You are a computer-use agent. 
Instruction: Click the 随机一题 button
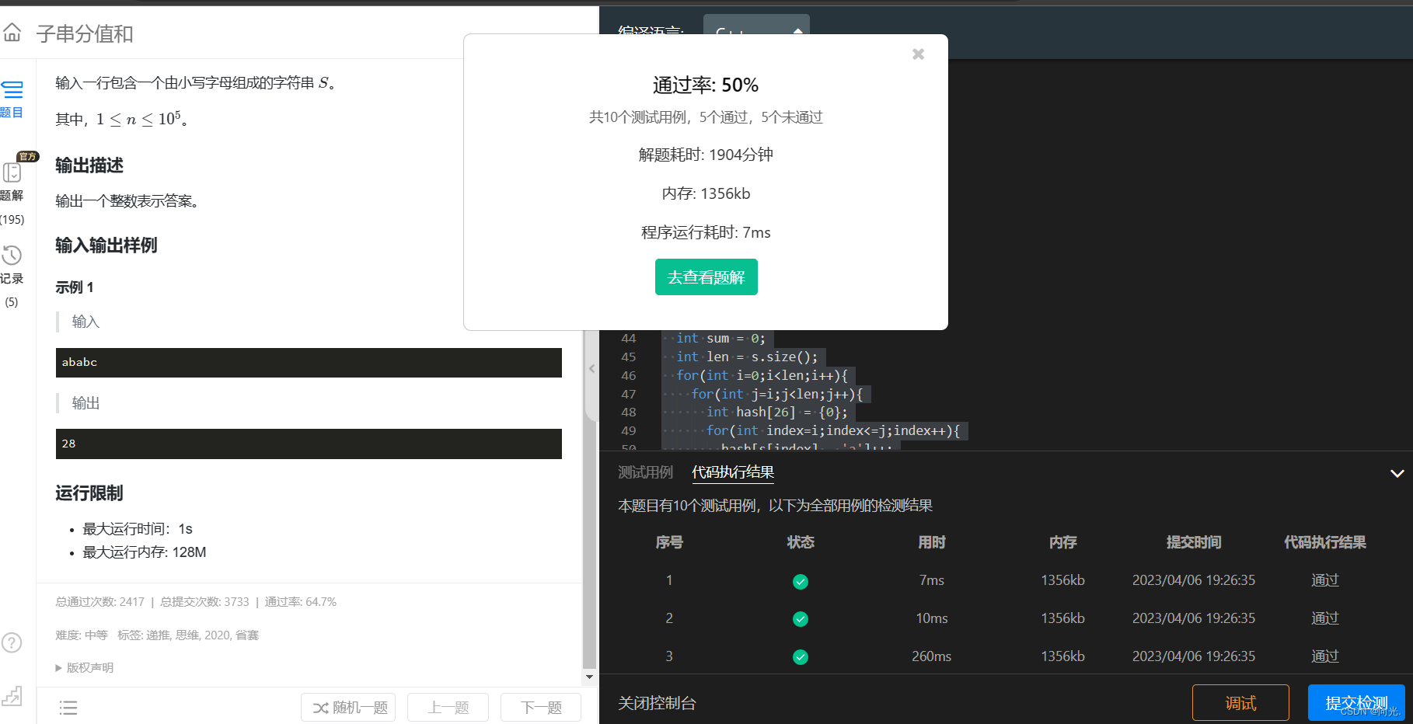coord(349,708)
